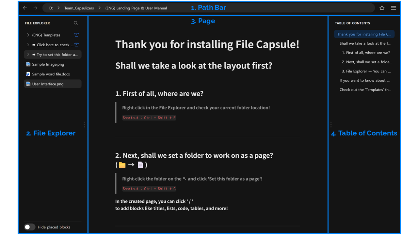This screenshot has width=418, height=235.
Task: Click the capsule icon next to (ENG) Templates
Action: tap(77, 35)
